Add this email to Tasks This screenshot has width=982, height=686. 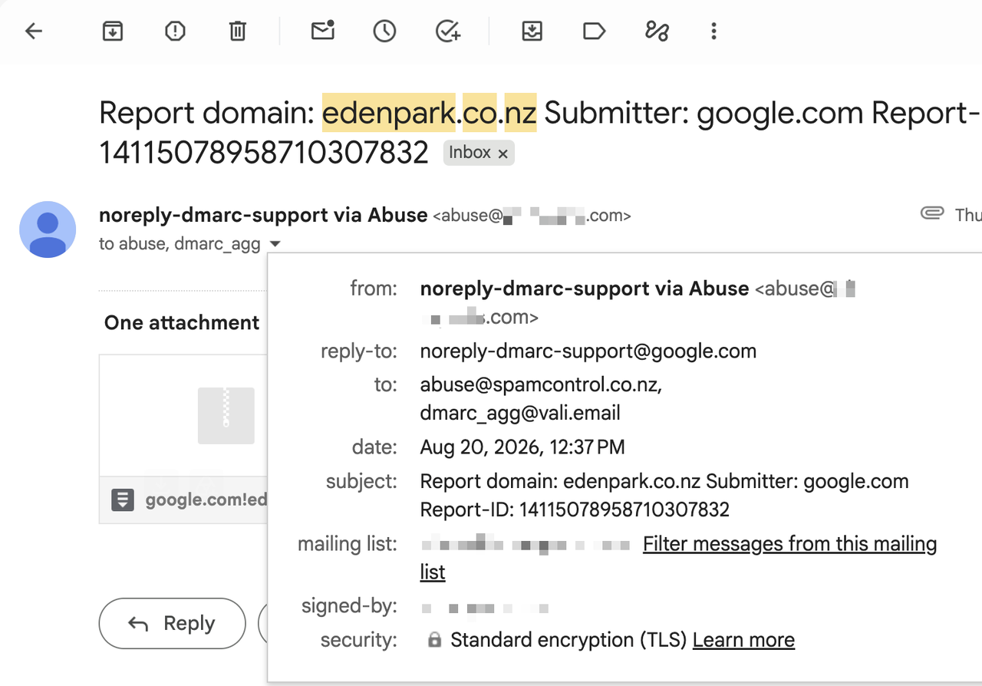(x=448, y=31)
